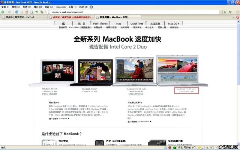Click the Firefox-style icon in the status bar
Viewport: 240px width, 150px height.
coord(170,147)
